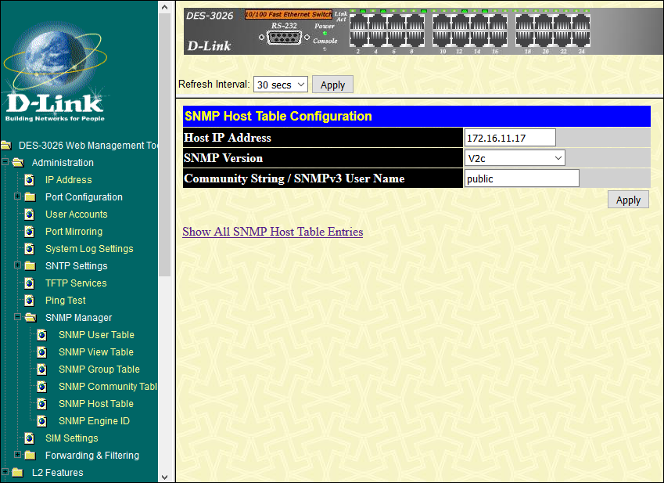
Task: Click the TFTP Services document icon
Action: click(x=30, y=283)
